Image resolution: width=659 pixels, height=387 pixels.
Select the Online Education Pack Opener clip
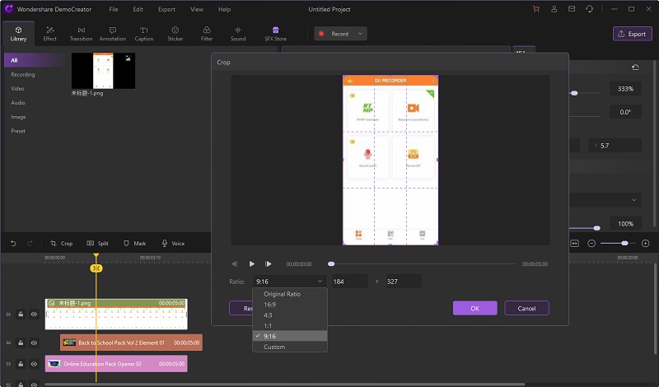pyautogui.click(x=116, y=364)
